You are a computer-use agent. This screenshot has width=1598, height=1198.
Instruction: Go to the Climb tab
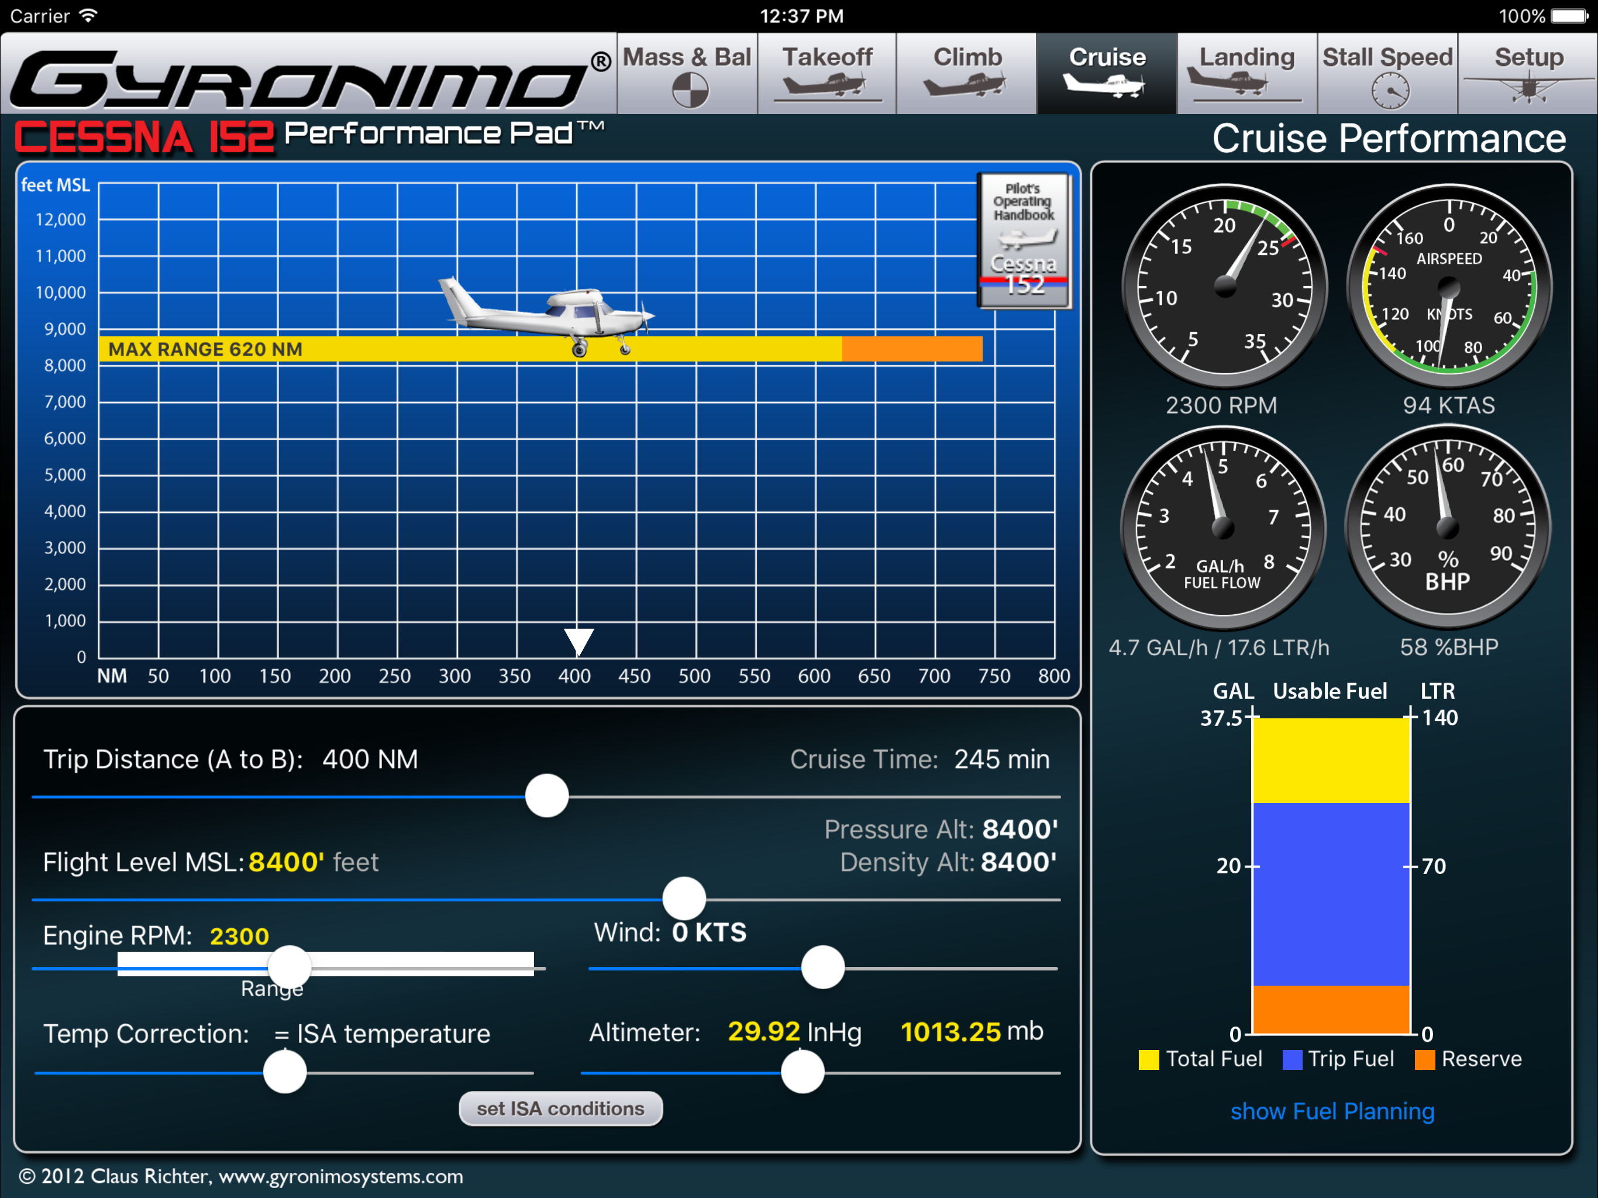click(967, 74)
